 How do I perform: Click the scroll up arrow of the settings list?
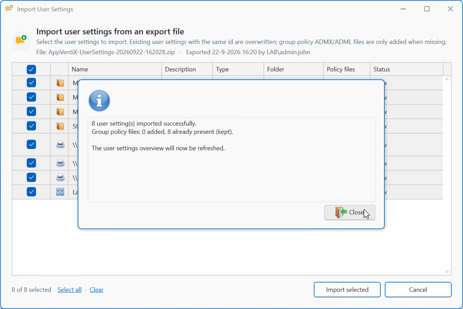447,79
